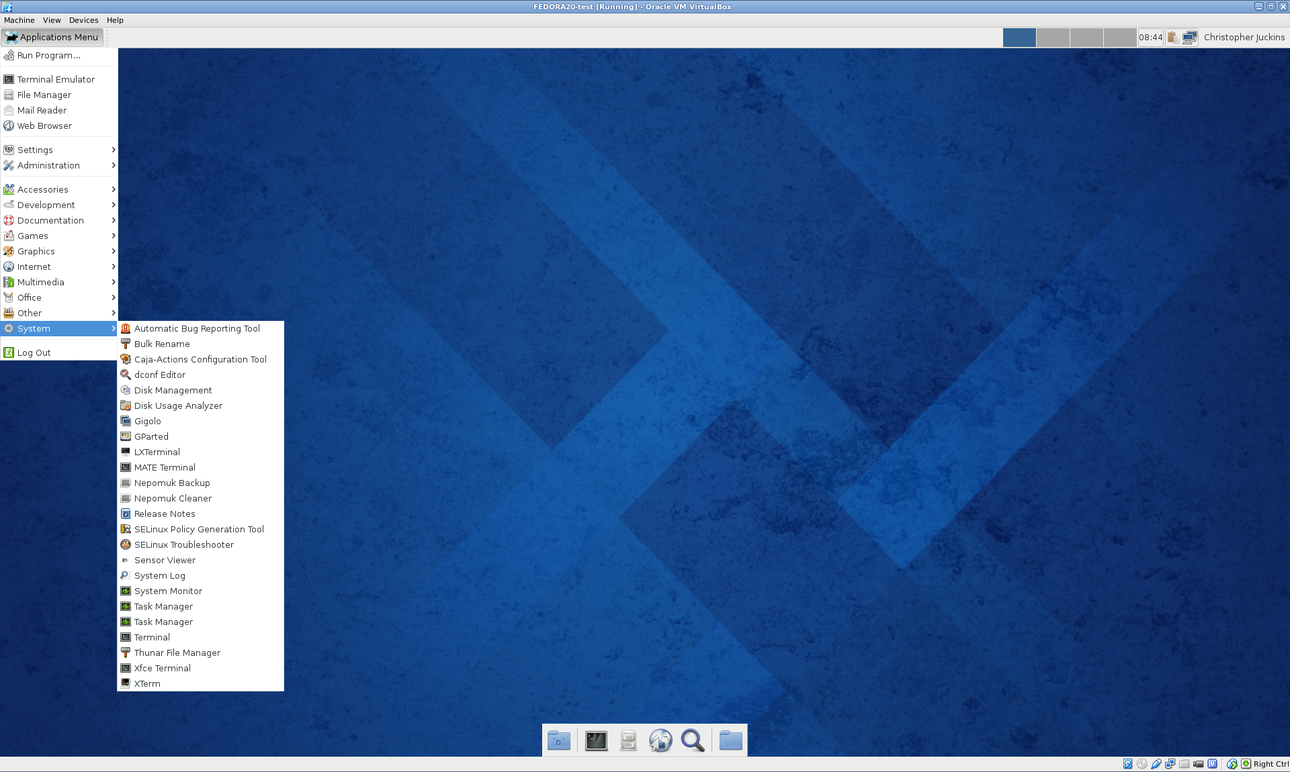This screenshot has height=772, width=1290.
Task: Select Log Out from the menu
Action: [34, 352]
